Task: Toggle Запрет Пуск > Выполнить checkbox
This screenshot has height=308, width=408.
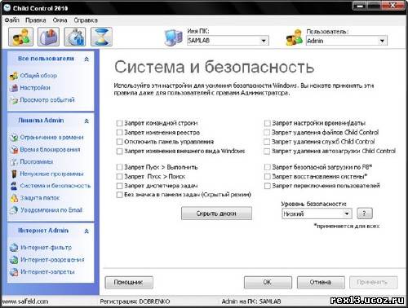Action: pyautogui.click(x=119, y=167)
